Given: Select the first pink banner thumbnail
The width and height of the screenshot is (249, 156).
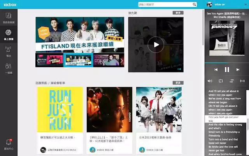Looking at the screenshot, I should point(50,60).
